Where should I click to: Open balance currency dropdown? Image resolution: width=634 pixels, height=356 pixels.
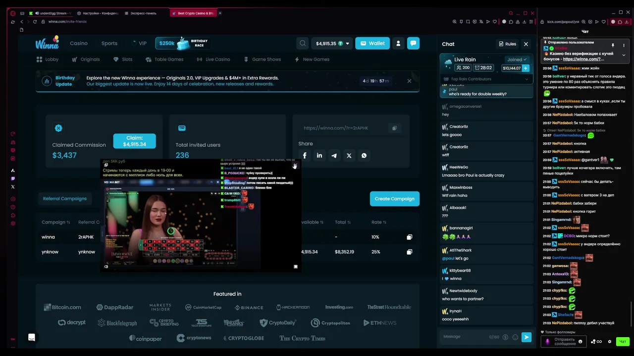(x=347, y=44)
